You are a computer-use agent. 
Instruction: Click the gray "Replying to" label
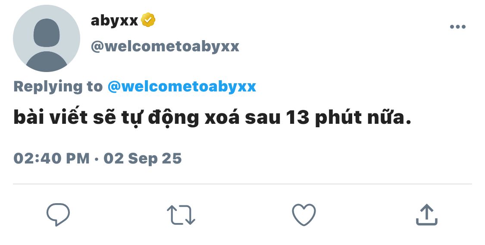click(x=58, y=86)
